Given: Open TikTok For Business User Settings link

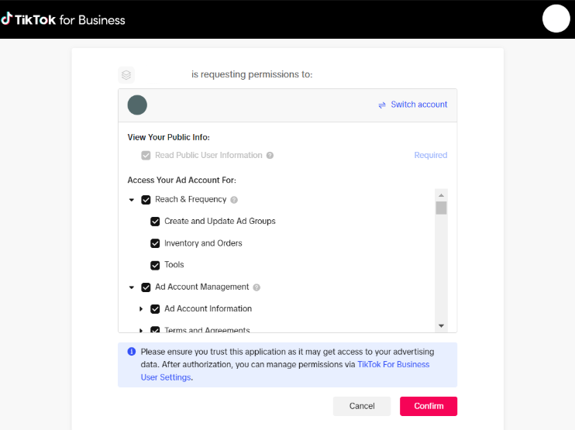Looking at the screenshot, I should pyautogui.click(x=285, y=370).
